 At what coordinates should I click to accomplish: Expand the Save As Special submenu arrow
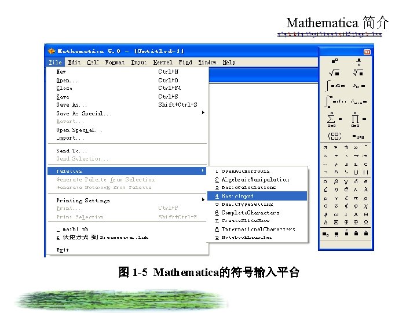pyautogui.click(x=203, y=112)
